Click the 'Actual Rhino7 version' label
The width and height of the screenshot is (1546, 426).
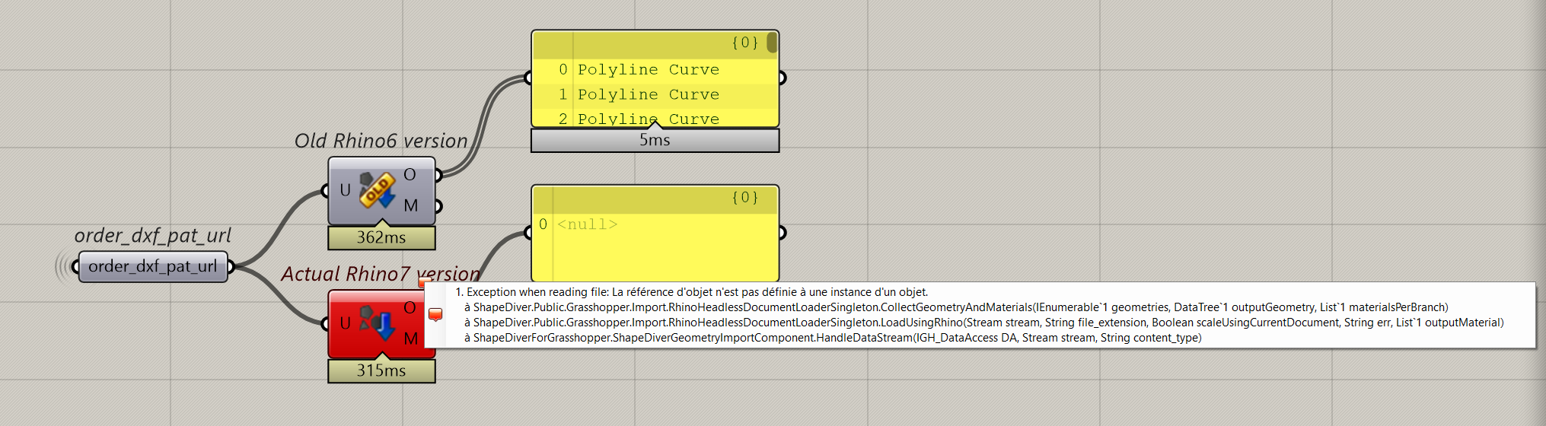[381, 274]
